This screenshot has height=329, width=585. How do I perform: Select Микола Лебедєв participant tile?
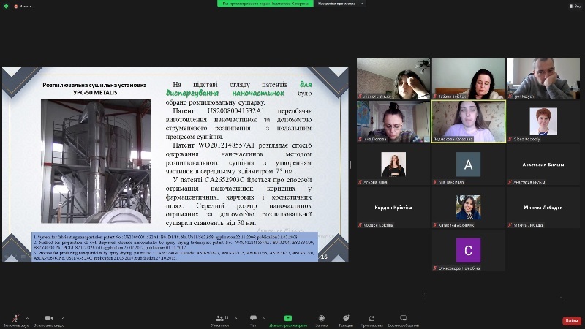click(x=543, y=207)
